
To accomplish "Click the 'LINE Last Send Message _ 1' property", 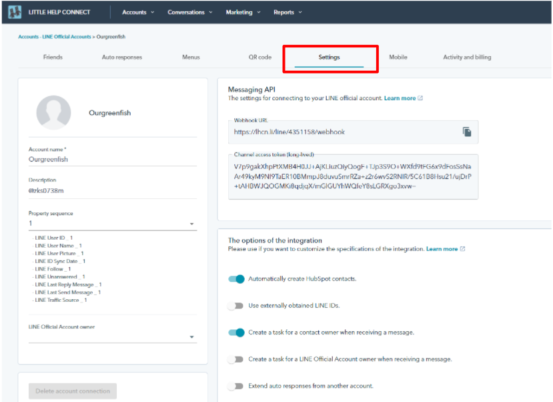I will 68,292.
